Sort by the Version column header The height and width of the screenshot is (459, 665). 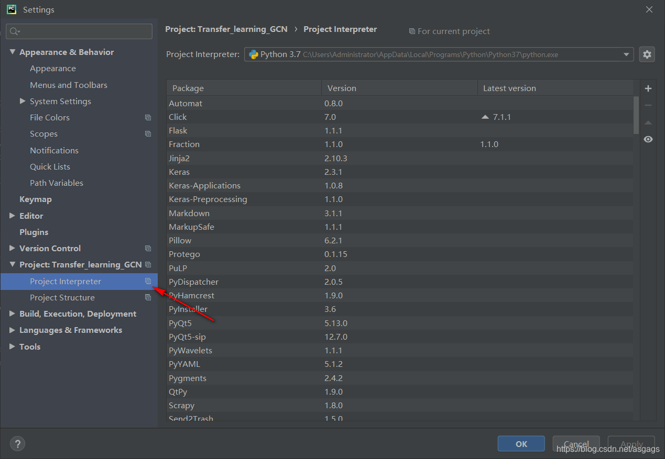coord(399,88)
